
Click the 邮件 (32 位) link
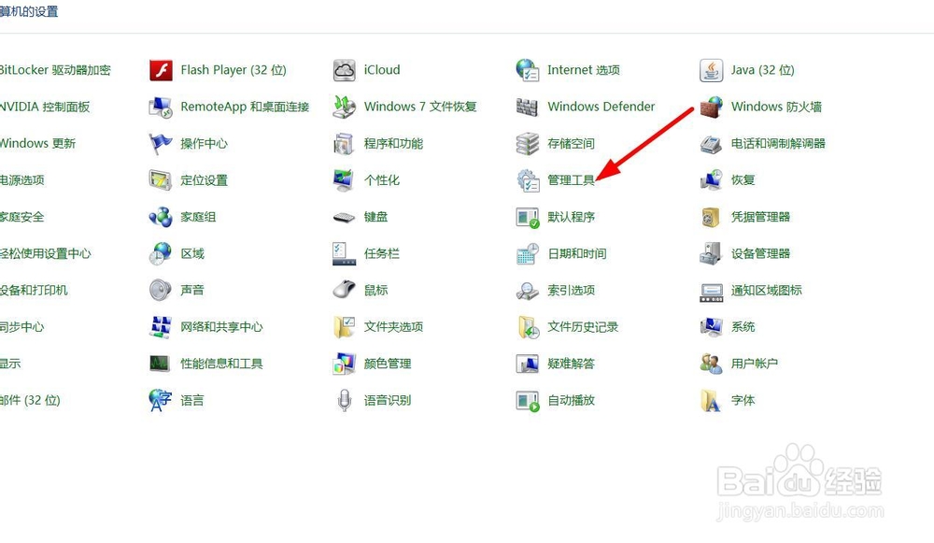coord(31,401)
